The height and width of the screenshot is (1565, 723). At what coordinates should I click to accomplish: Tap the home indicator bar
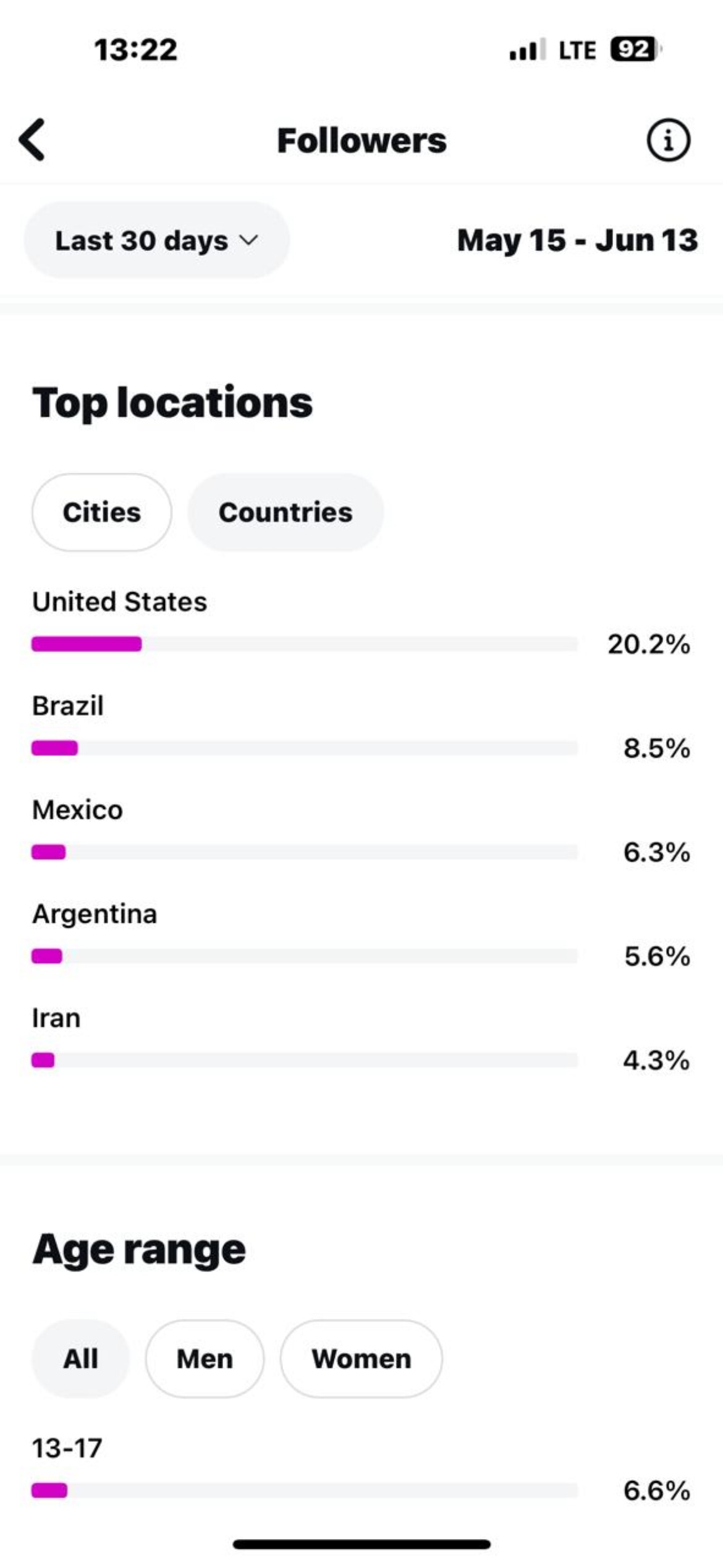point(361,1544)
